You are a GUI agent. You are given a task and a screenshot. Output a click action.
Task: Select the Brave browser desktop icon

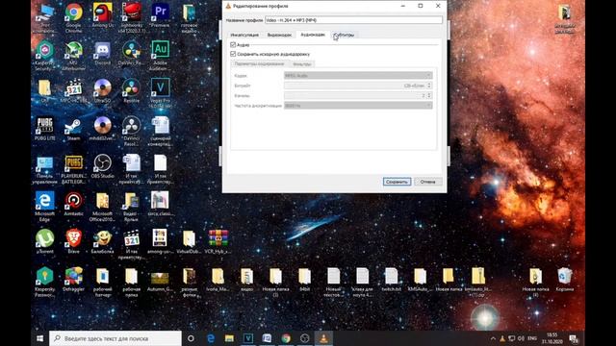(73, 241)
